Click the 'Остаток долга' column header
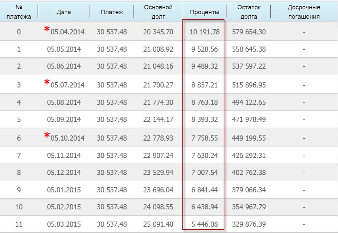 click(249, 12)
